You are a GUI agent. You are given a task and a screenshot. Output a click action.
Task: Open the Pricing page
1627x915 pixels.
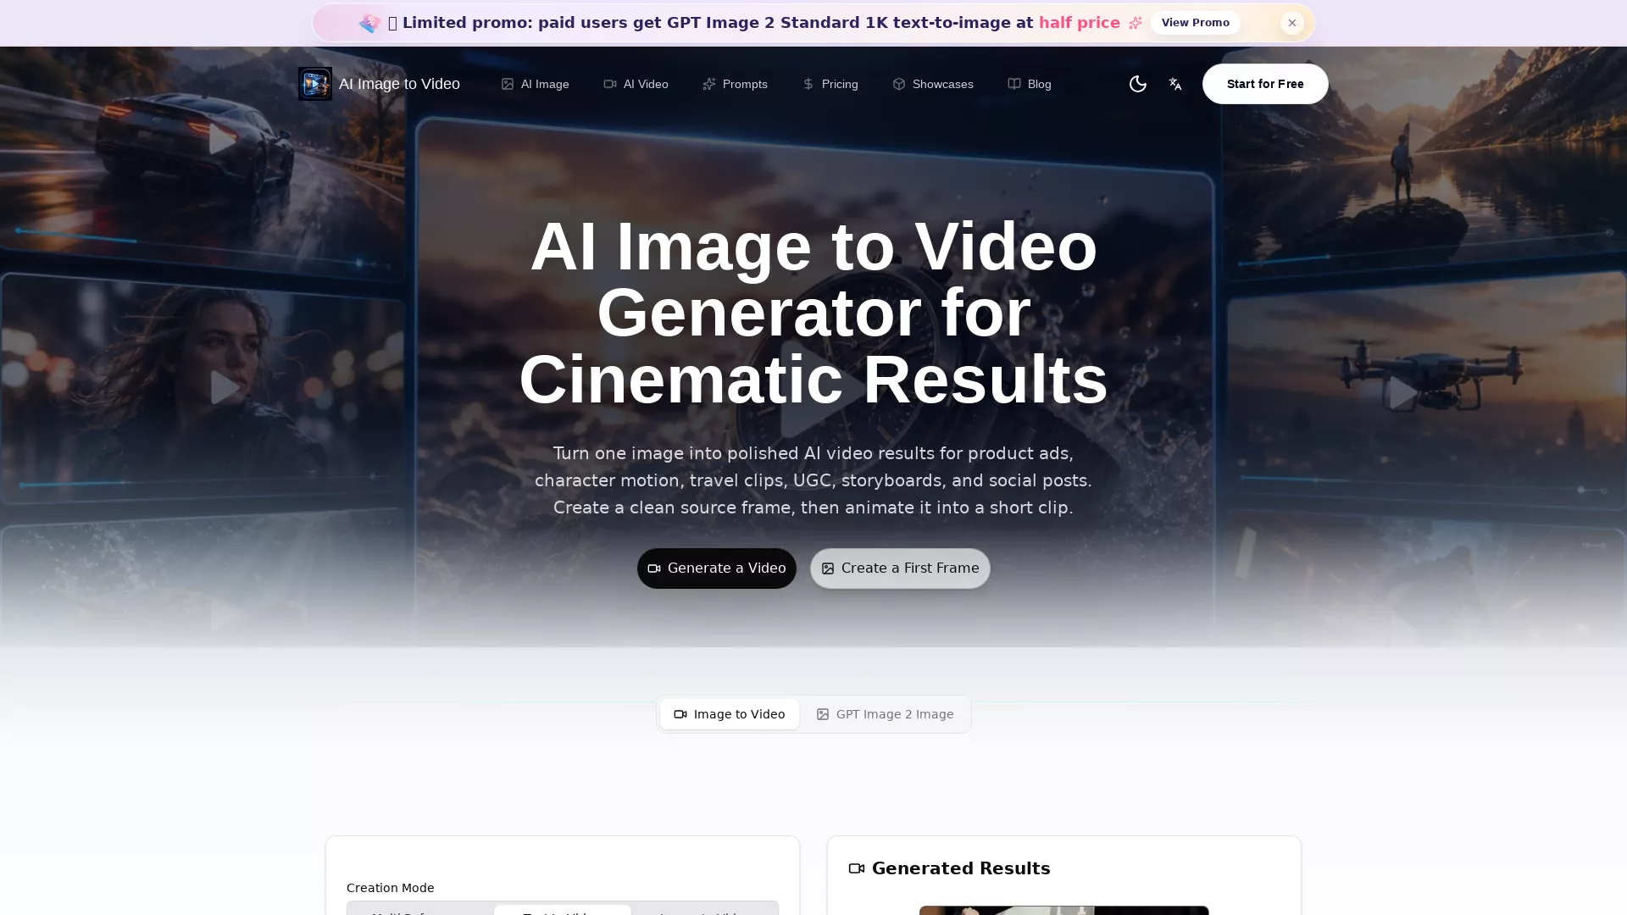830,84
